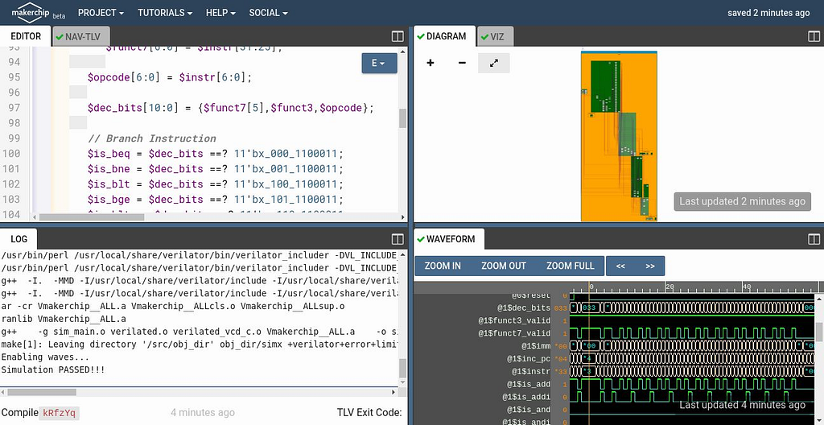Image resolution: width=824 pixels, height=425 pixels.
Task: Click the $is_beq code line
Action: (x=215, y=154)
